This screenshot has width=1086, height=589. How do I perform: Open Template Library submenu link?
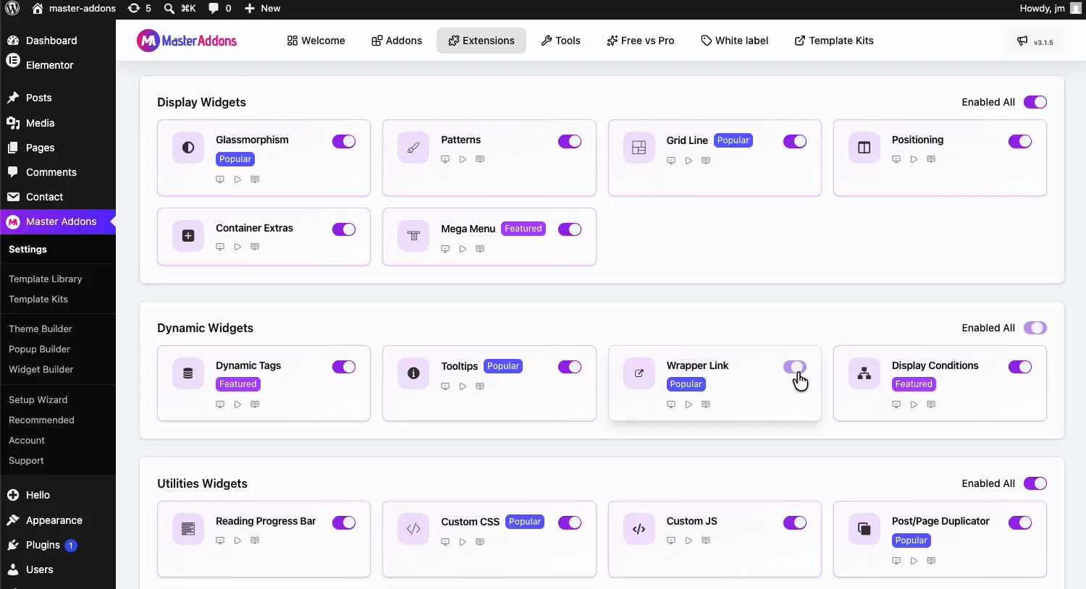pos(45,279)
